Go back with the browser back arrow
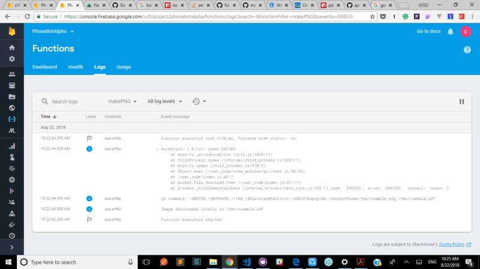 click(x=7, y=17)
